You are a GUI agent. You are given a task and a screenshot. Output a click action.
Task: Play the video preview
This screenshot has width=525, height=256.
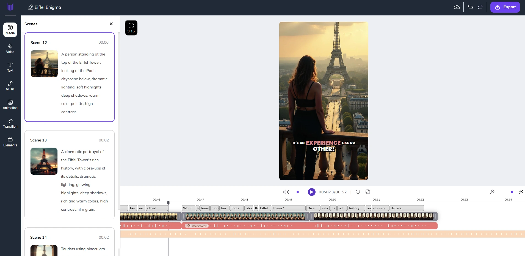pyautogui.click(x=311, y=192)
